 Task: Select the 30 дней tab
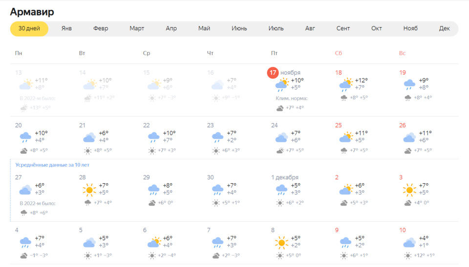(x=29, y=28)
